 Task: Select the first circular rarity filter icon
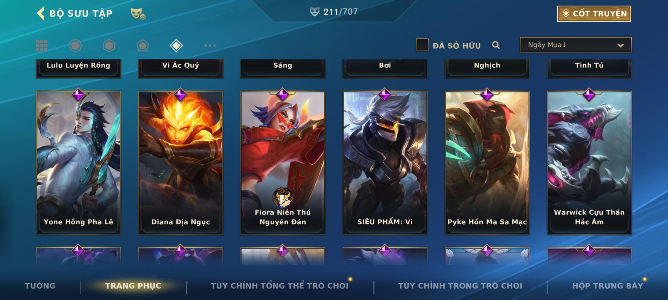click(x=75, y=46)
